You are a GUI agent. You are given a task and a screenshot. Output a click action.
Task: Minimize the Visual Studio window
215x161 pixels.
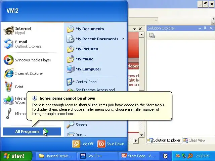coord(200,4)
